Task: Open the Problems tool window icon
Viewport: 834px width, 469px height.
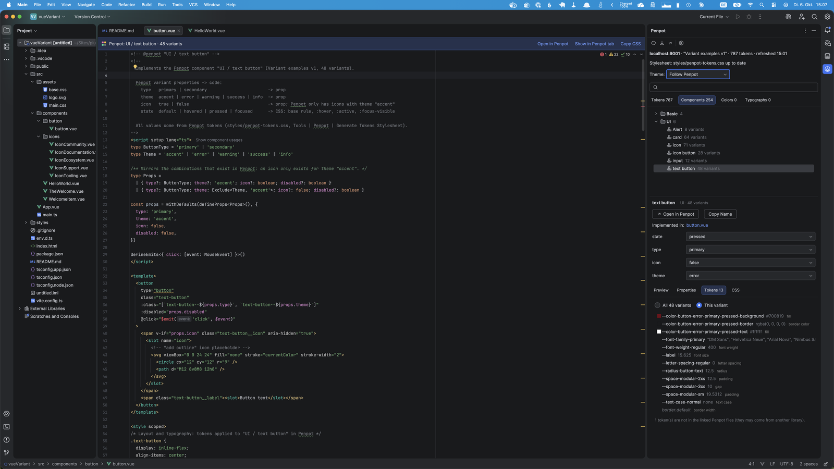Action: click(x=6, y=440)
